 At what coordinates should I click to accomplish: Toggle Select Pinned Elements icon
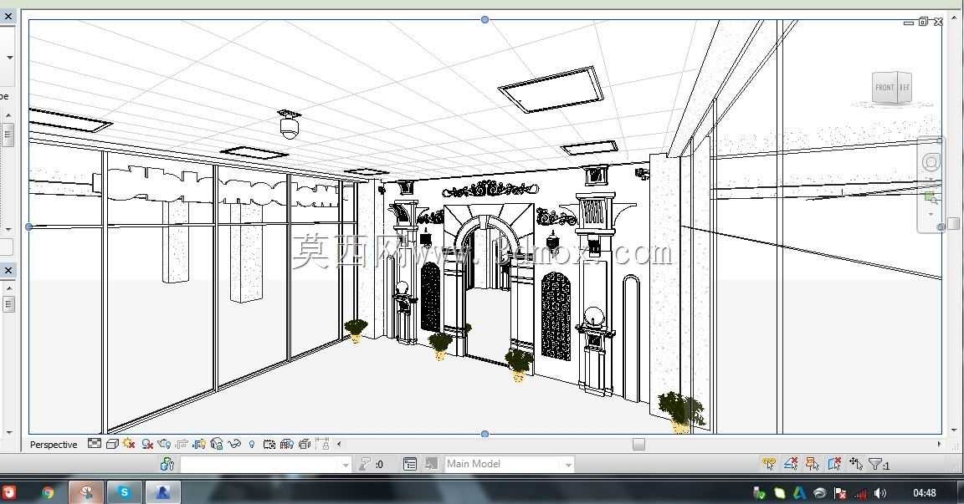[x=813, y=464]
